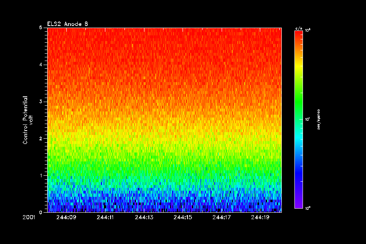Click the time label '244:11'
Viewport: 366px width, 244px height.
coord(105,218)
